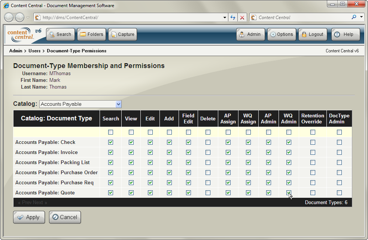The height and width of the screenshot is (240, 368).
Task: Click the 'Content Central v6' version text
Action: click(342, 51)
